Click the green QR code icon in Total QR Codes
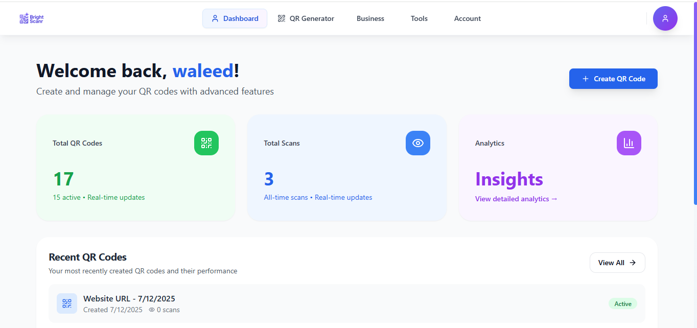The height and width of the screenshot is (328, 697). [206, 143]
